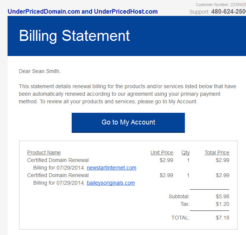
Task: Click the 07/29/2014 date beside newstartinternet.com
Action: (x=70, y=168)
